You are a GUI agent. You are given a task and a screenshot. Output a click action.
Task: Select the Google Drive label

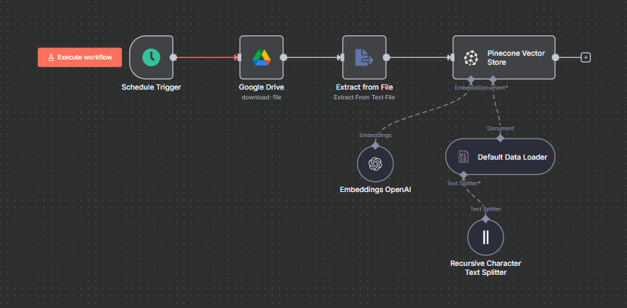261,87
